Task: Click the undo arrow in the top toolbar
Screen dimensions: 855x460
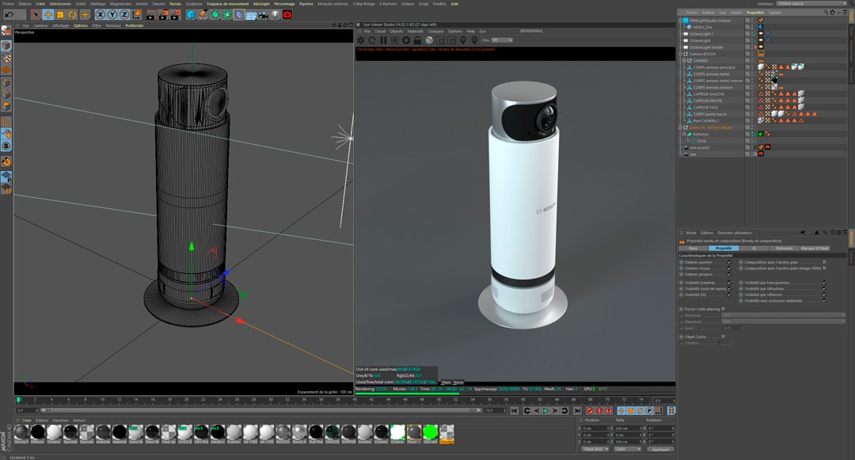Action: (9, 15)
